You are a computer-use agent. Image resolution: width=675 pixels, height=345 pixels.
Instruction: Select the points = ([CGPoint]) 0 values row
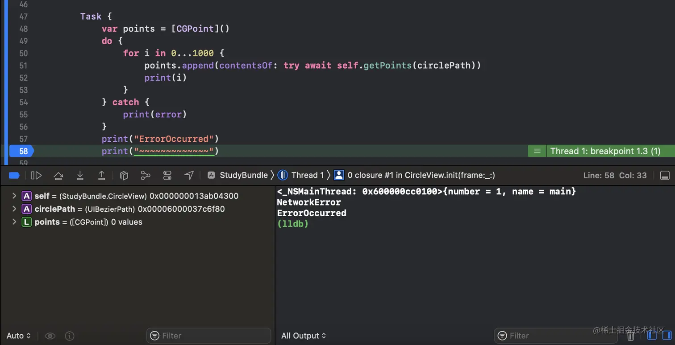coord(137,222)
